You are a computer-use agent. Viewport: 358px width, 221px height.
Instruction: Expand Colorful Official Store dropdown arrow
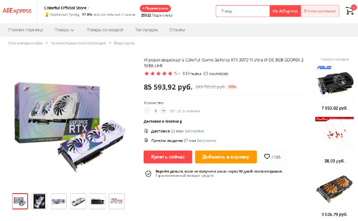pyautogui.click(x=89, y=8)
